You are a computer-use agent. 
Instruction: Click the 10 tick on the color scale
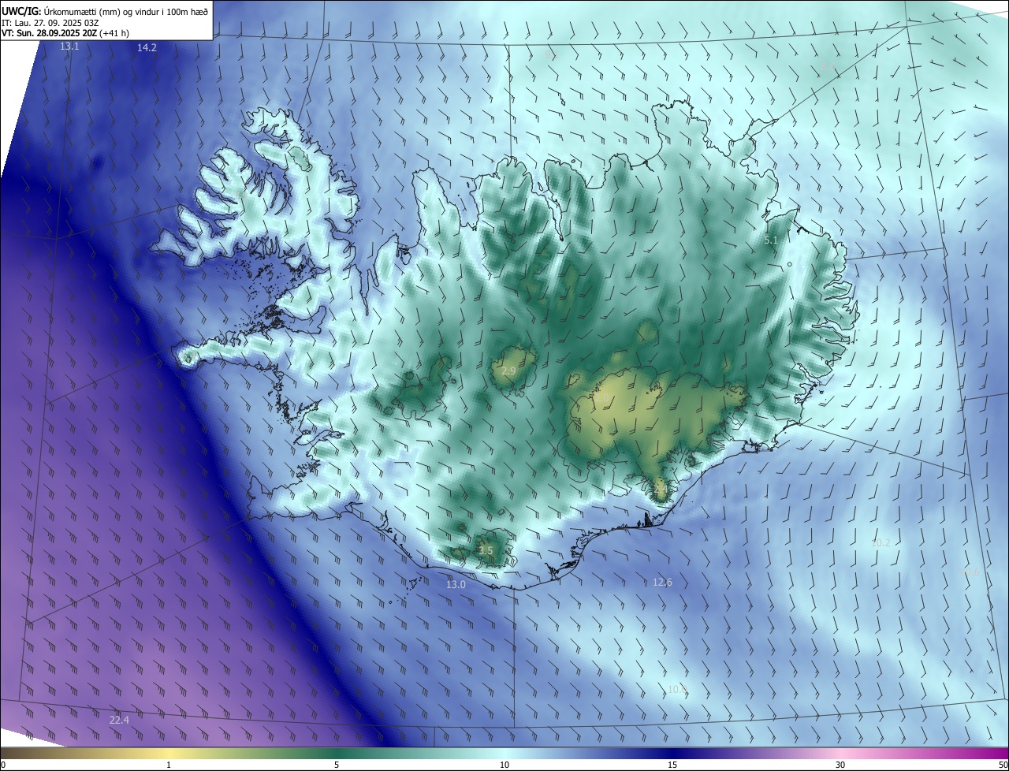click(504, 765)
